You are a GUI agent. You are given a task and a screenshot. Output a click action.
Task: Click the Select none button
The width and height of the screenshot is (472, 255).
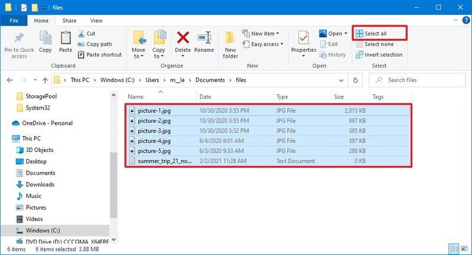click(x=379, y=44)
